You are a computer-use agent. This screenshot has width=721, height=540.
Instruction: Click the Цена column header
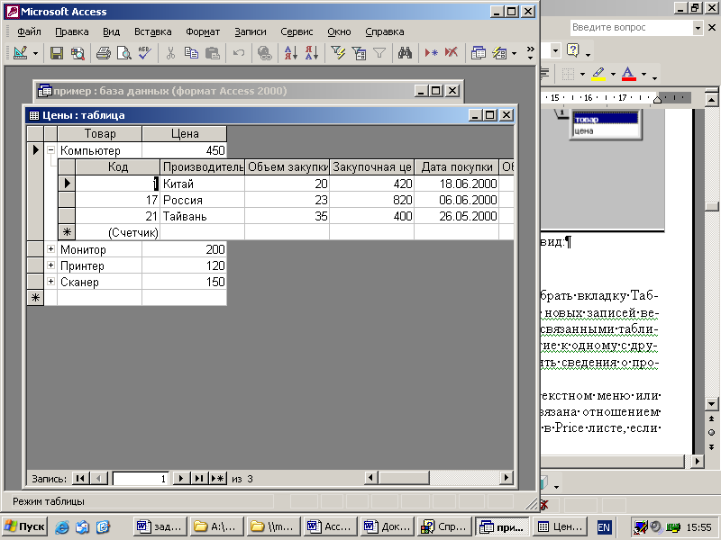pos(185,133)
